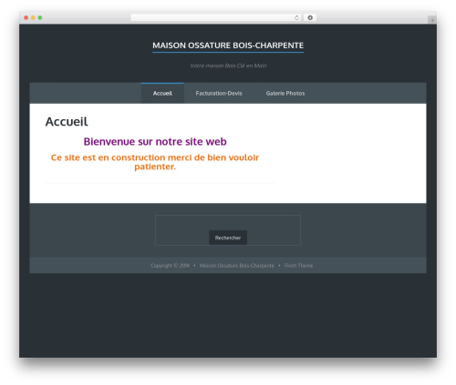Click the Accueil page heading

coord(67,122)
